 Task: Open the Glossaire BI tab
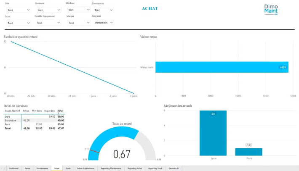174,168
